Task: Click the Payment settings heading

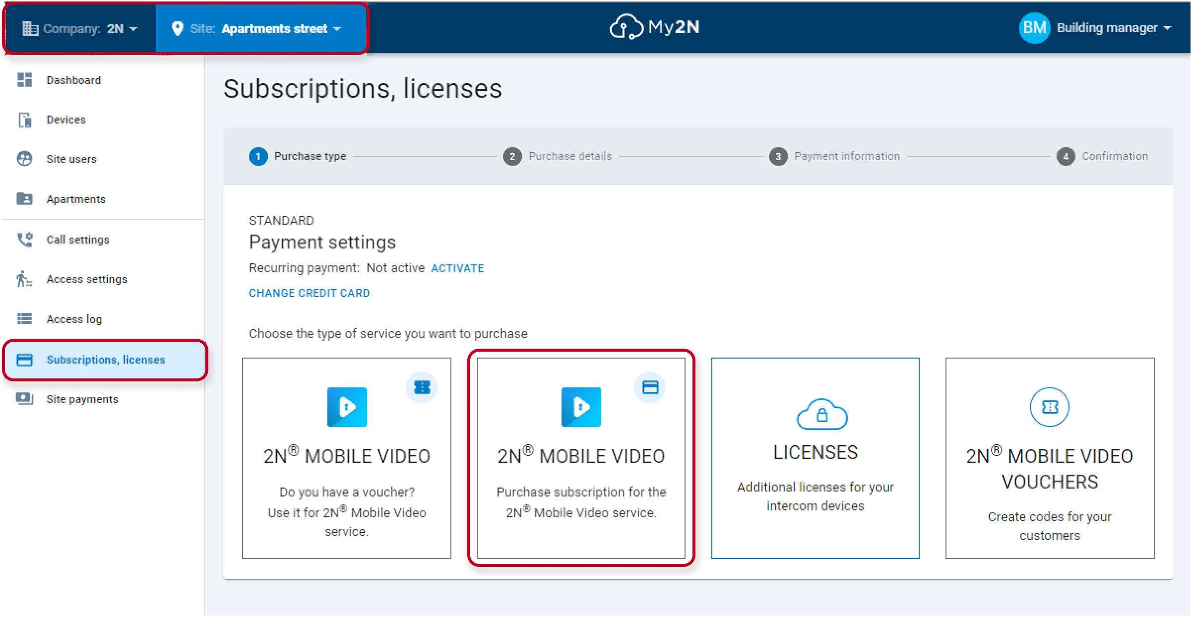Action: 322,242
